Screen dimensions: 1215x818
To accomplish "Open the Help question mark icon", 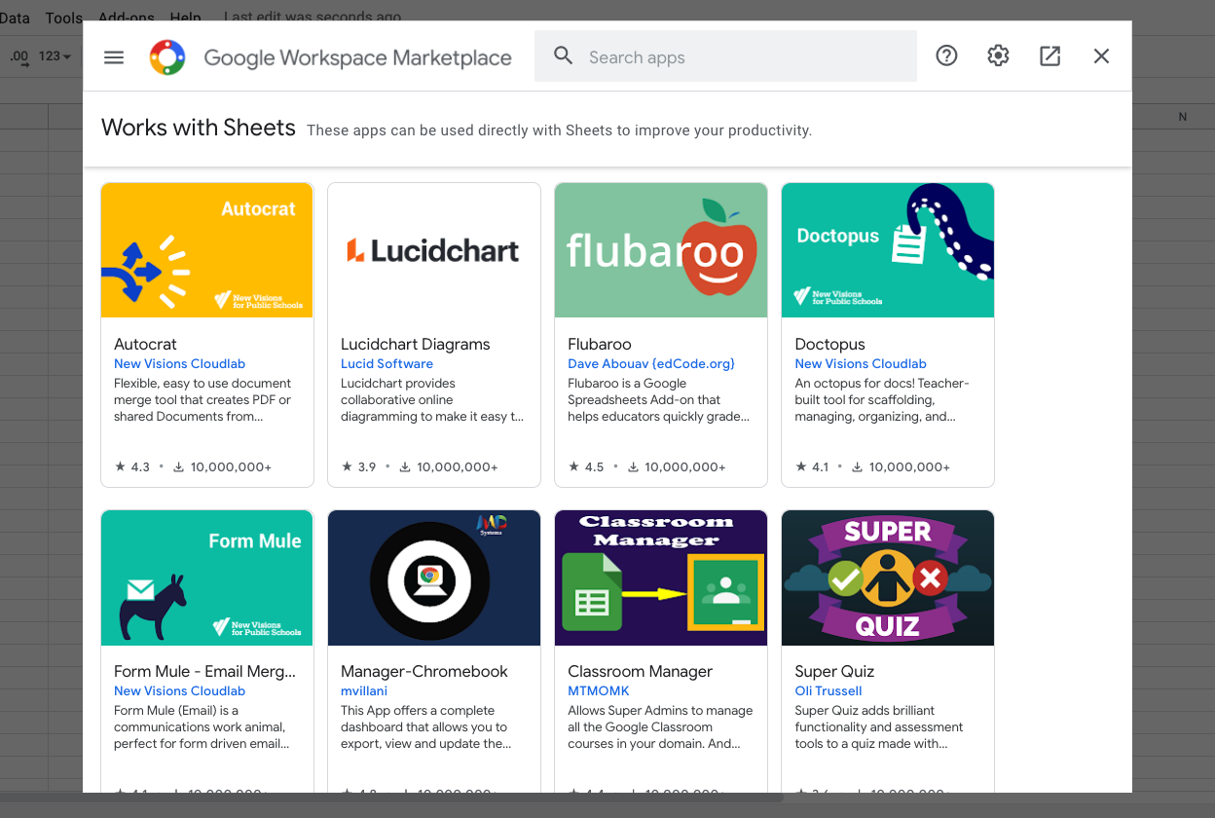I will click(946, 56).
